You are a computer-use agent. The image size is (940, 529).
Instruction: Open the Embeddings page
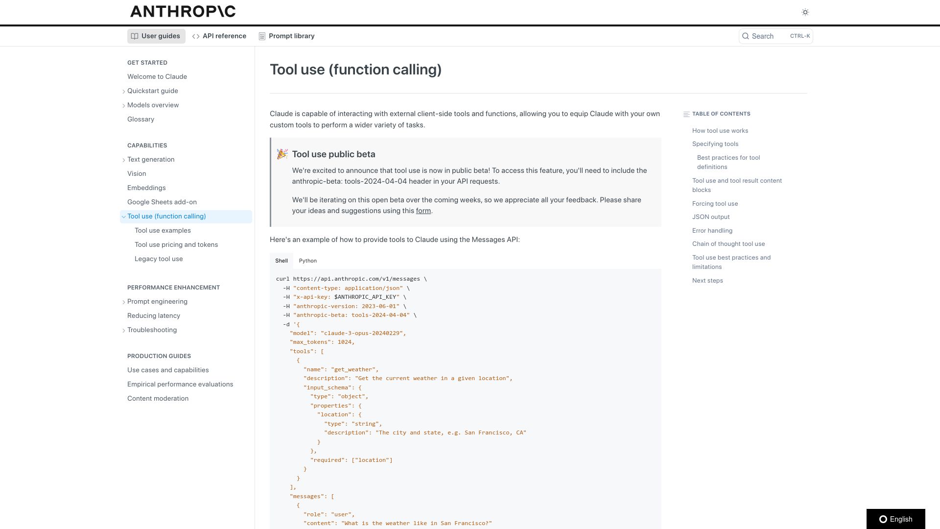146,188
